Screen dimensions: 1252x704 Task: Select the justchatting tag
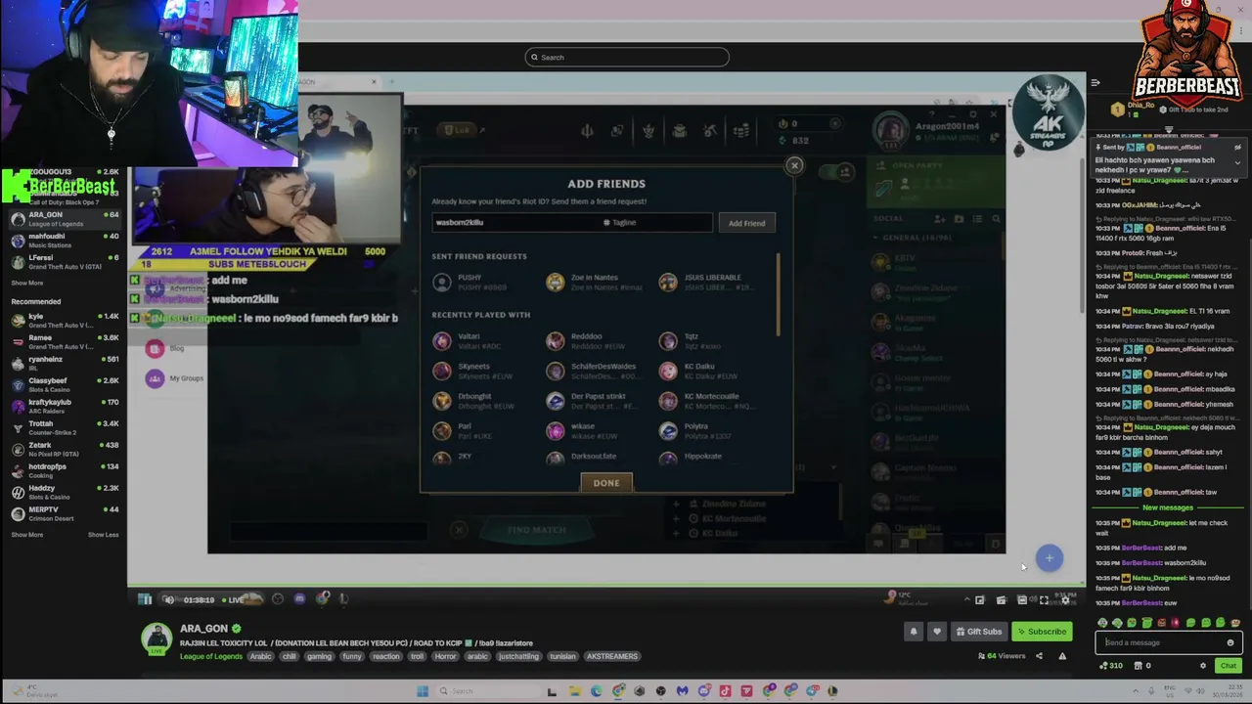tap(519, 656)
